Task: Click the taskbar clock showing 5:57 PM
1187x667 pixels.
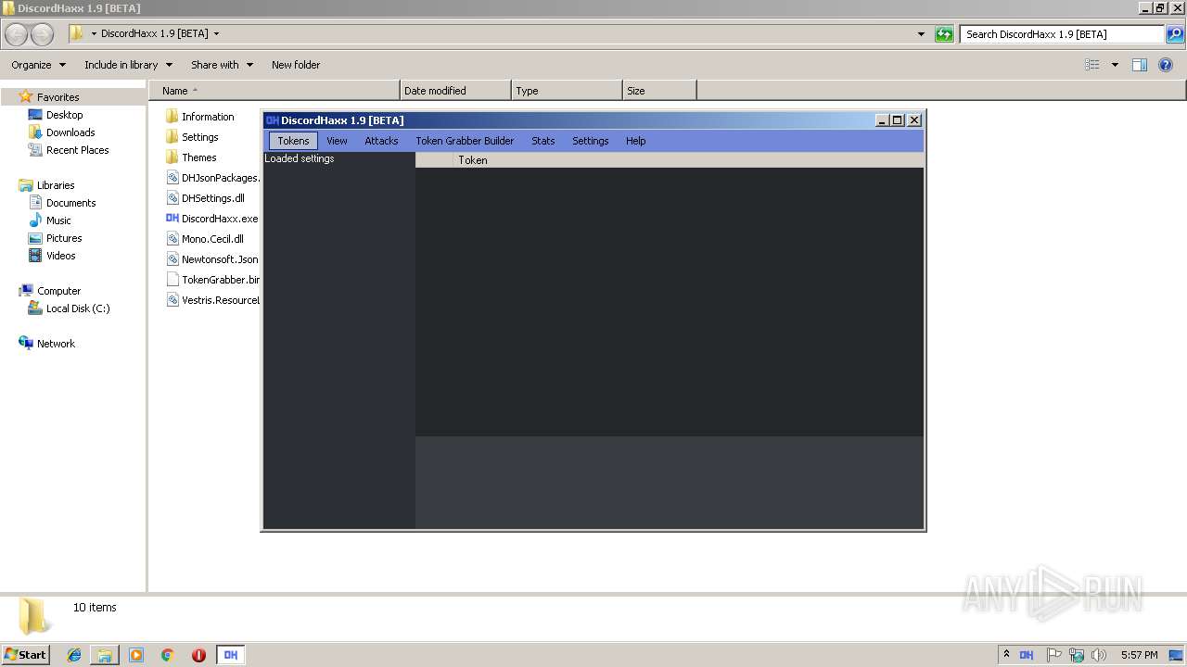Action: 1139,655
